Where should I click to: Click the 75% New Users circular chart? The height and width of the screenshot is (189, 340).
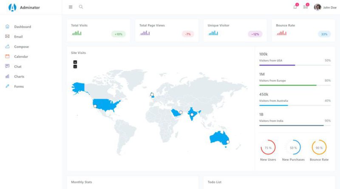[268, 148]
